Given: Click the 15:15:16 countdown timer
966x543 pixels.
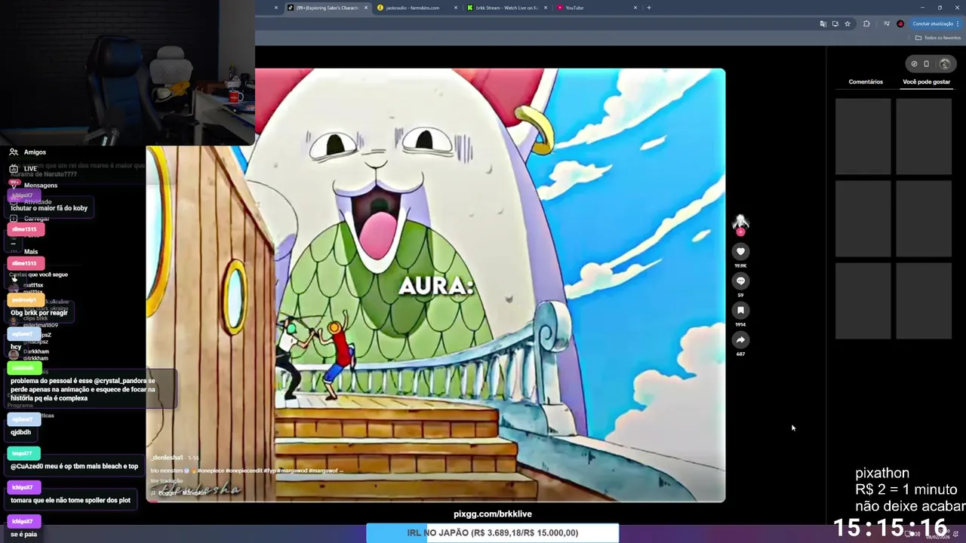Looking at the screenshot, I should pyautogui.click(x=891, y=527).
